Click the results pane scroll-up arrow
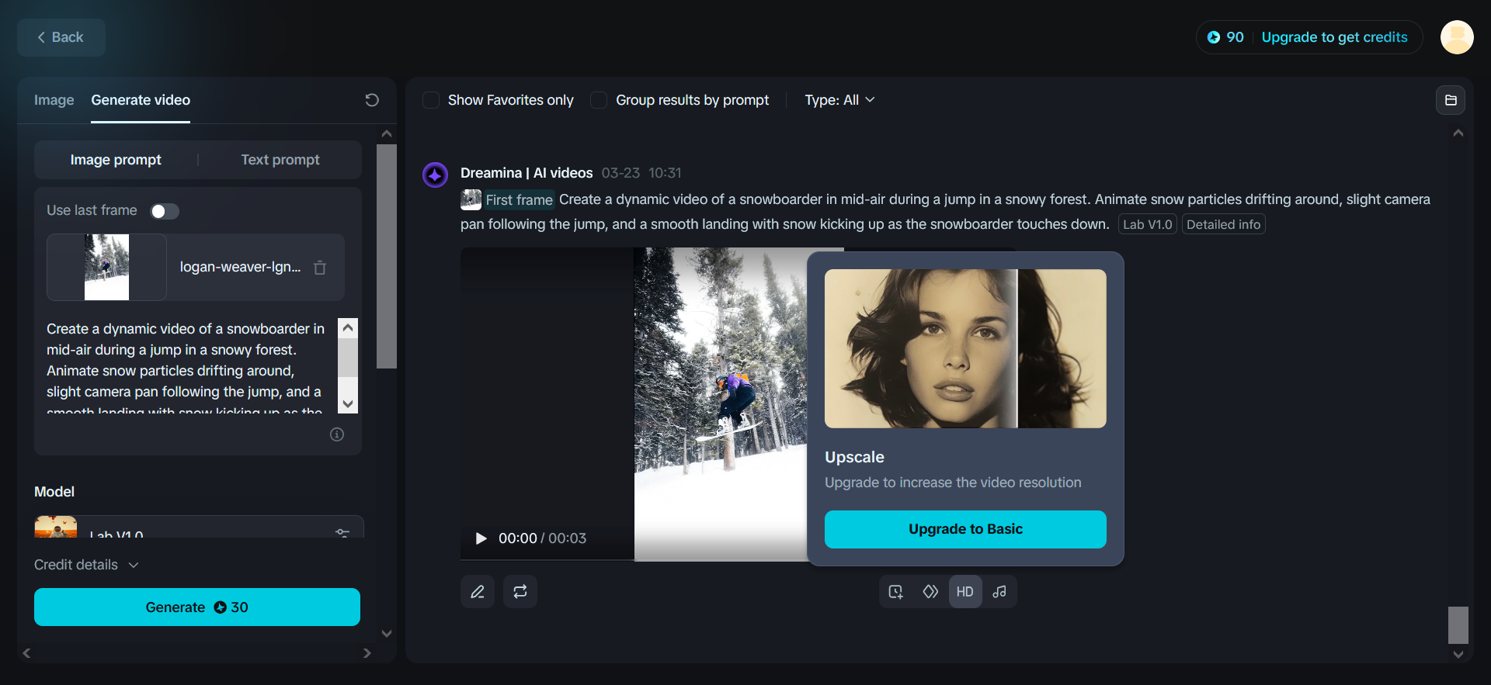This screenshot has height=685, width=1491. [1458, 133]
